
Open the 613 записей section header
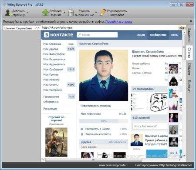point(141,118)
